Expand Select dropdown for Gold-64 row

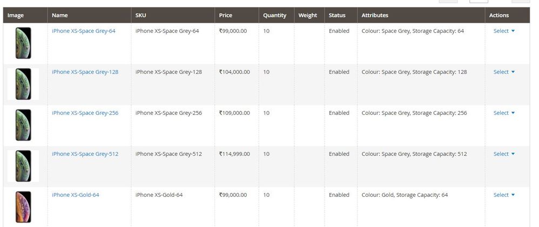pos(504,195)
